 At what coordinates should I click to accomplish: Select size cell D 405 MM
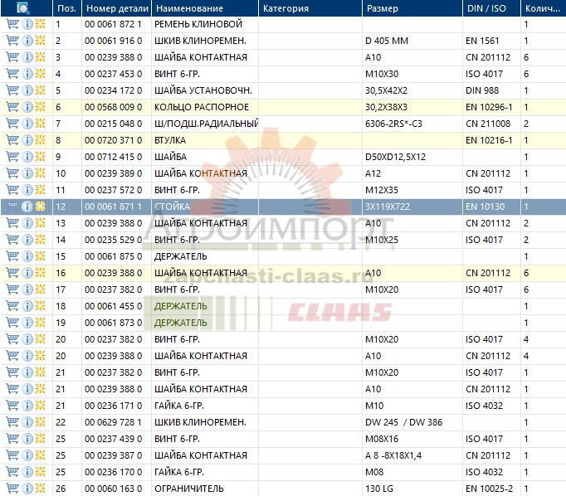pyautogui.click(x=387, y=41)
